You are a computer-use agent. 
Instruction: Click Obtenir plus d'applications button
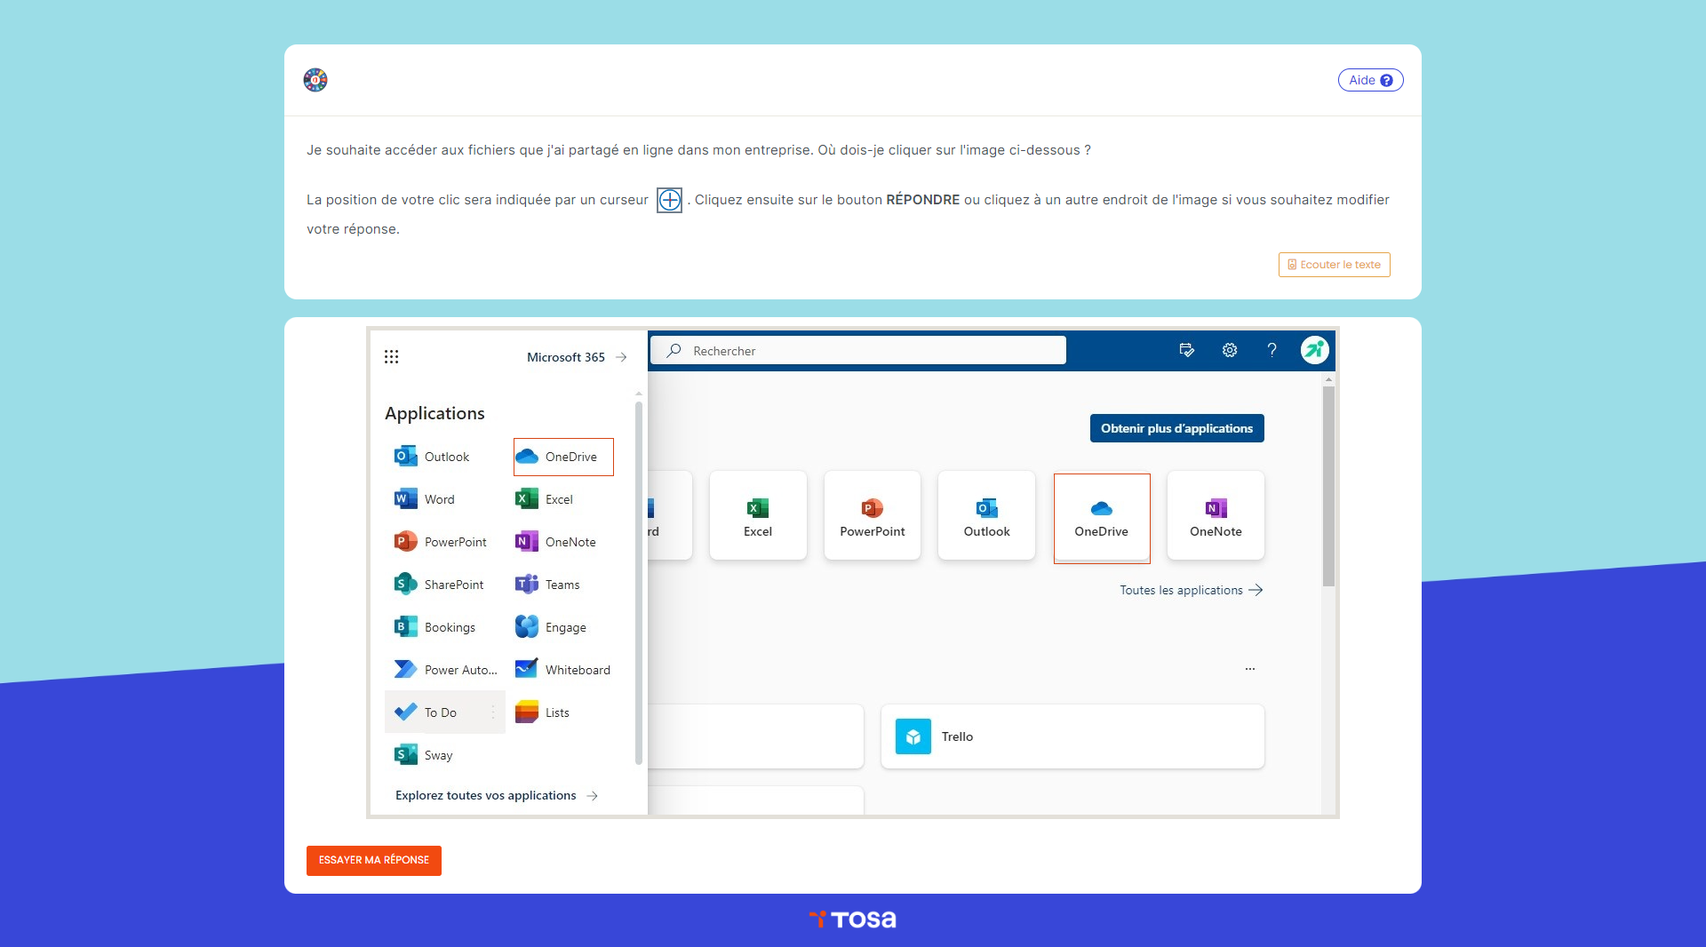(1176, 428)
